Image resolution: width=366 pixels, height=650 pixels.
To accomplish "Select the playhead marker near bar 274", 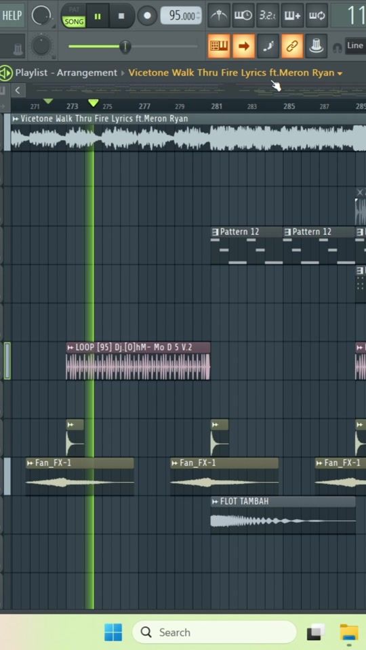I will (94, 102).
